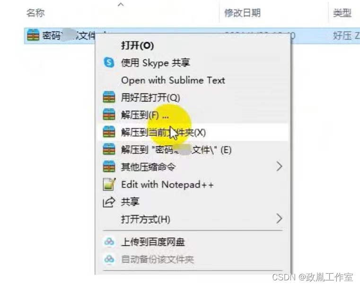Select Edit with Notepad++ entry
This screenshot has width=360, height=286.
pos(167,185)
